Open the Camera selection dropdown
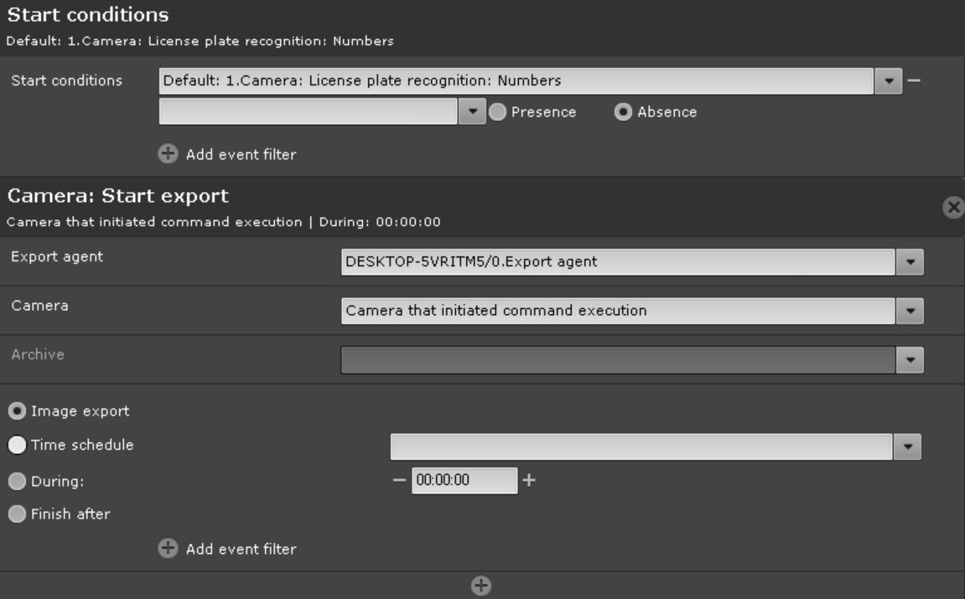The image size is (965, 599). (910, 311)
